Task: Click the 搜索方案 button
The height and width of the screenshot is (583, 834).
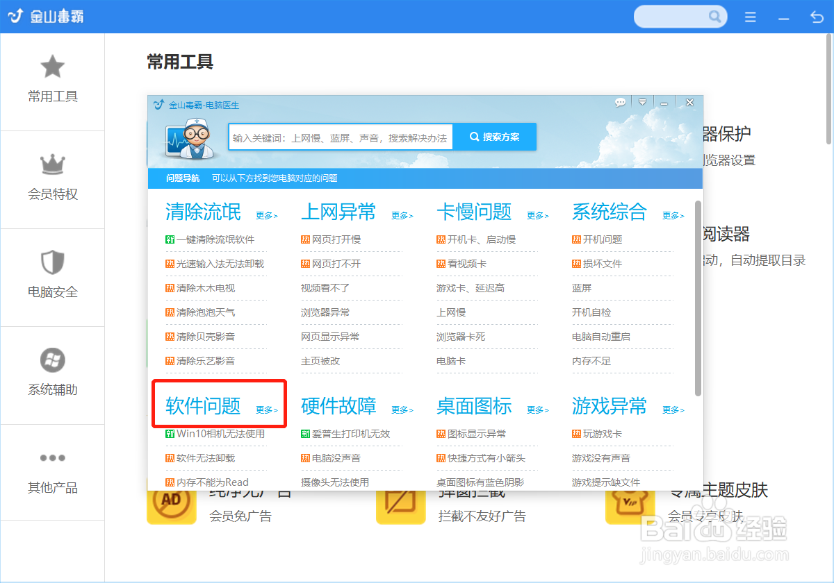Action: point(495,137)
